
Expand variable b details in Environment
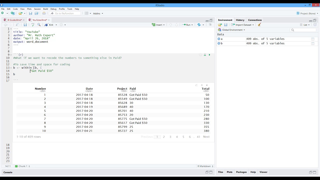click(219, 43)
